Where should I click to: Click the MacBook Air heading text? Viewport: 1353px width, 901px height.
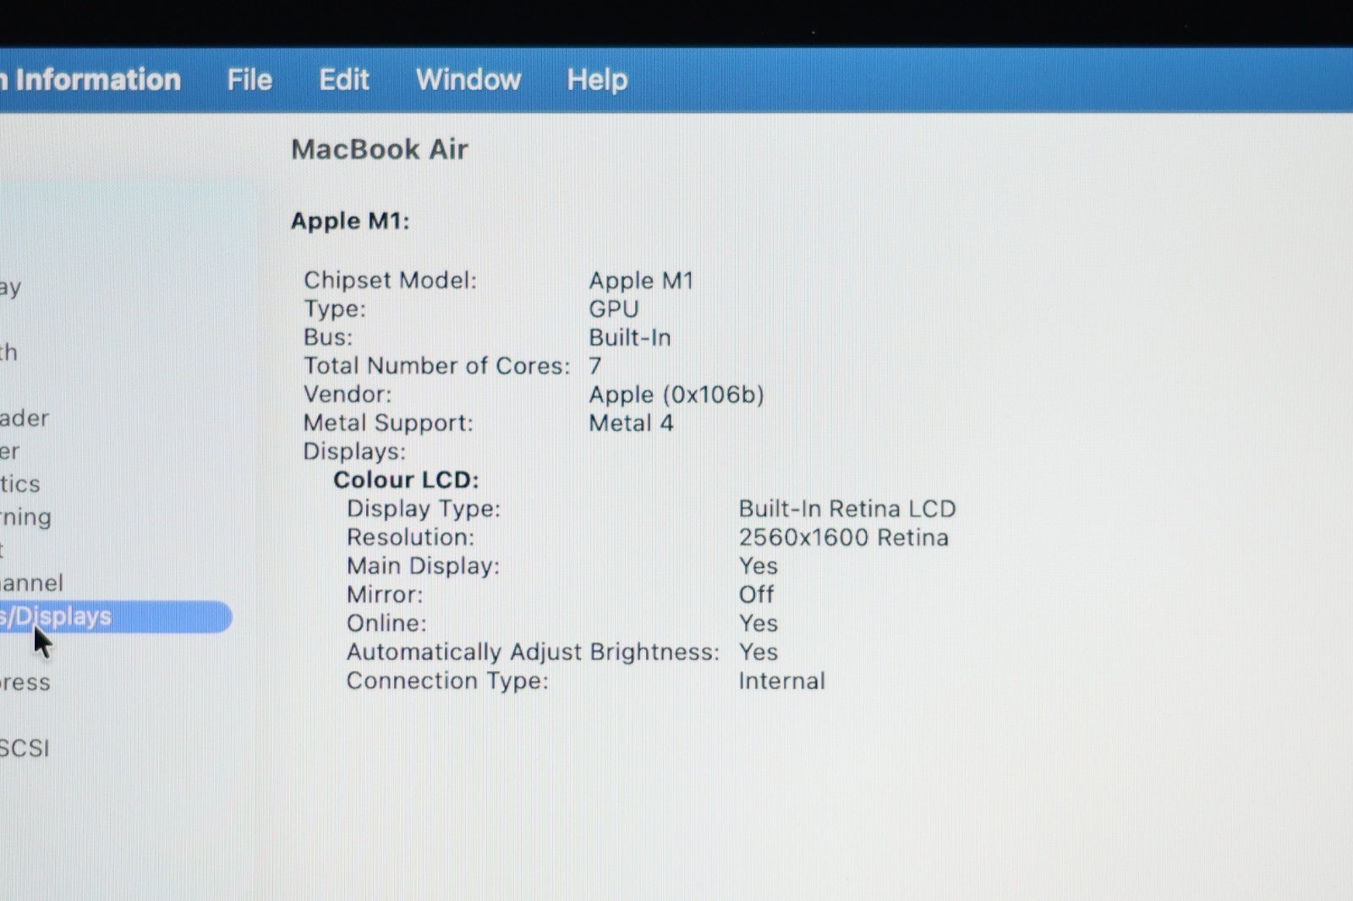tap(379, 150)
